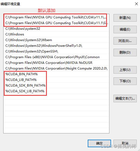Select the OpenSSH path entry
This screenshot has width=140, height=151.
tap(56, 51)
